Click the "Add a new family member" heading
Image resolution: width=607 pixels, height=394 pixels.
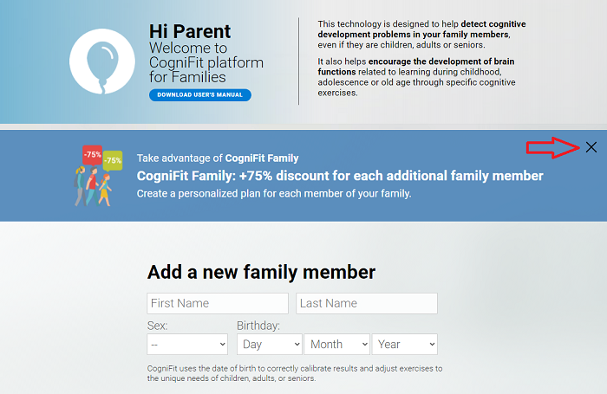(x=261, y=272)
